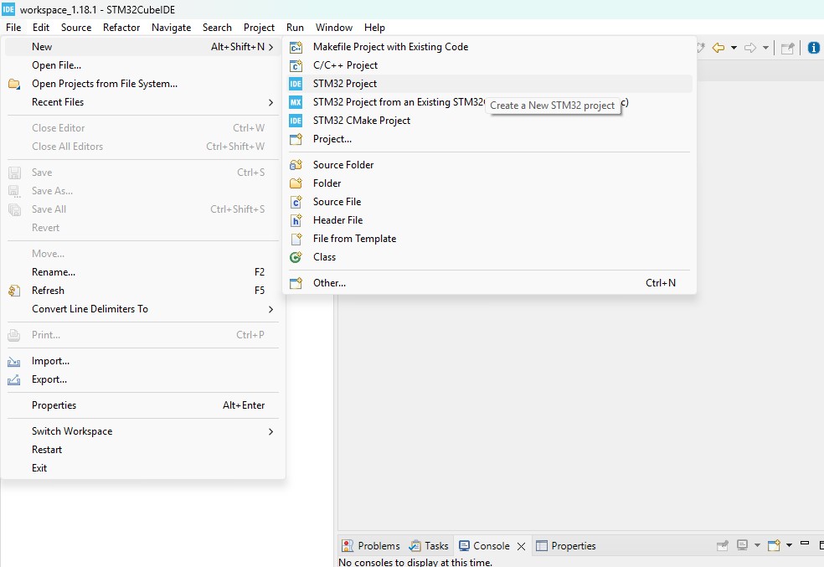Click the Makefile Project with Existing Code icon
Image resolution: width=824 pixels, height=567 pixels.
point(296,47)
